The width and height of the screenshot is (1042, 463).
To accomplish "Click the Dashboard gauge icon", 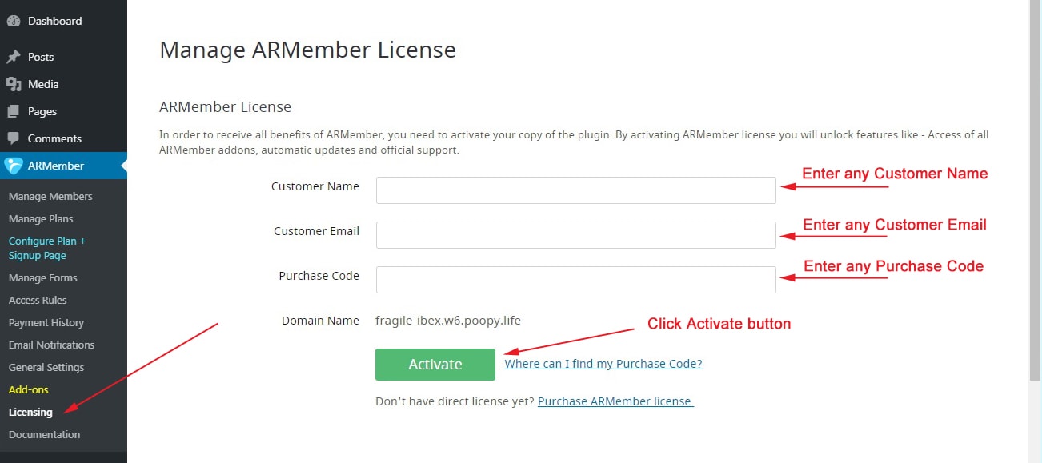I will click(14, 21).
